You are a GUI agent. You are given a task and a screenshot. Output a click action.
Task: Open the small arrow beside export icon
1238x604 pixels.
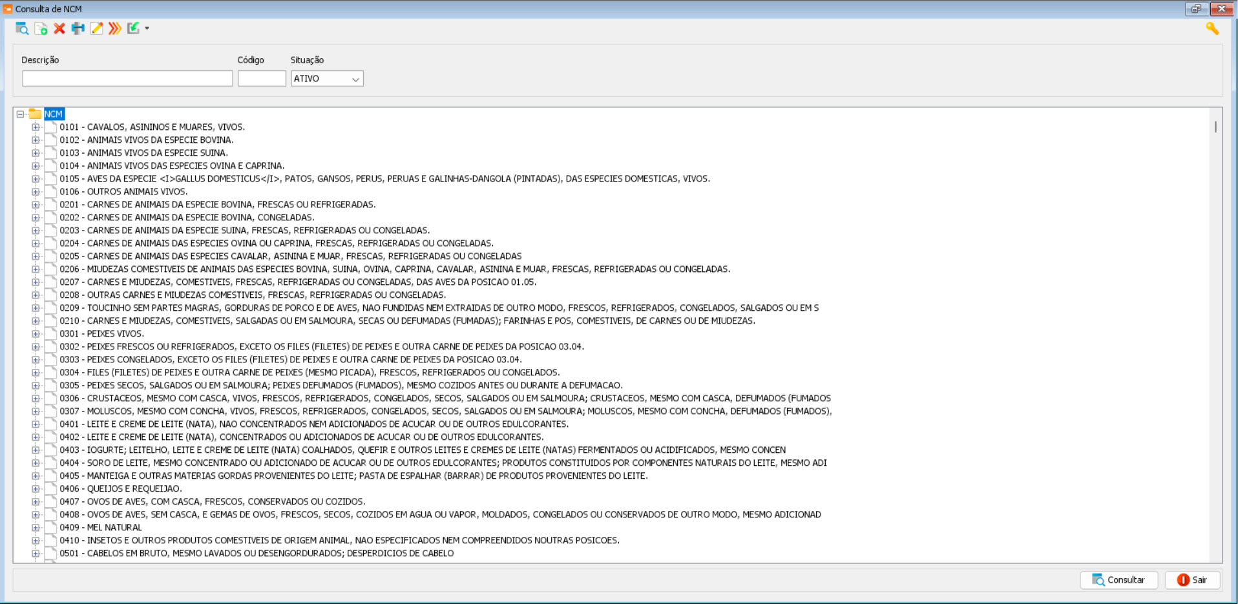pos(147,28)
